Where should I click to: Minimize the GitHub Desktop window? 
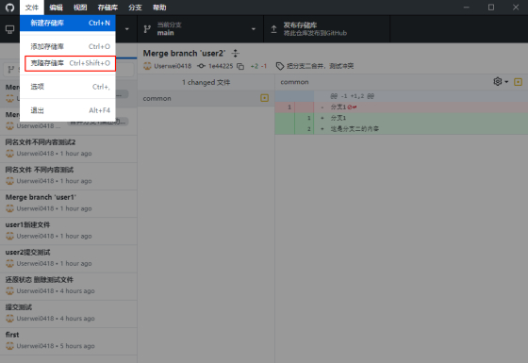[467, 8]
